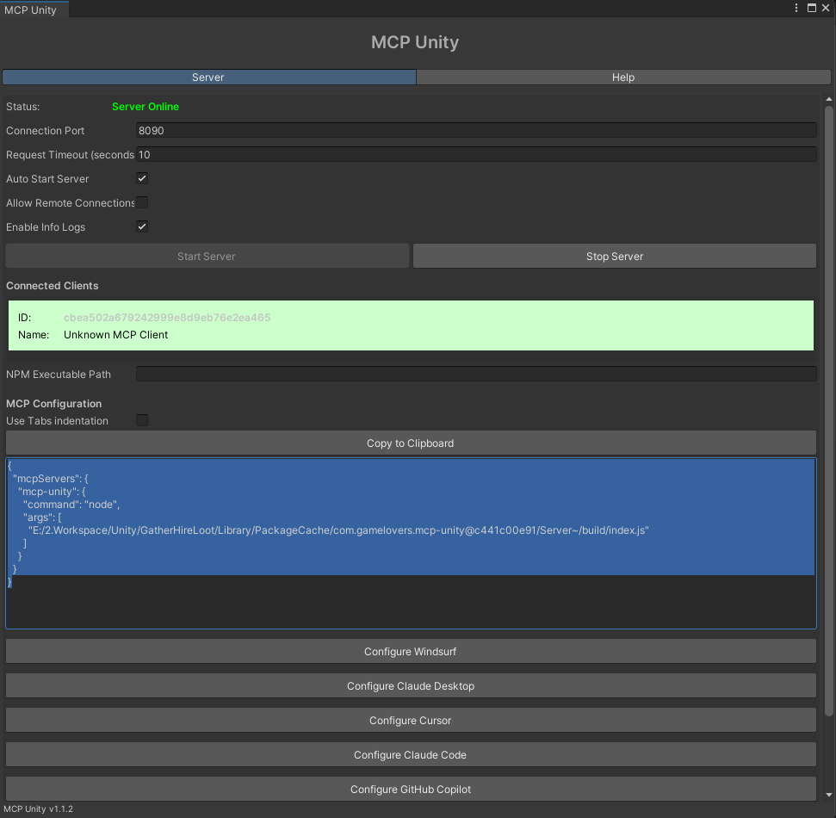
Task: Click the "mcpServers": { line
Action: (51, 479)
